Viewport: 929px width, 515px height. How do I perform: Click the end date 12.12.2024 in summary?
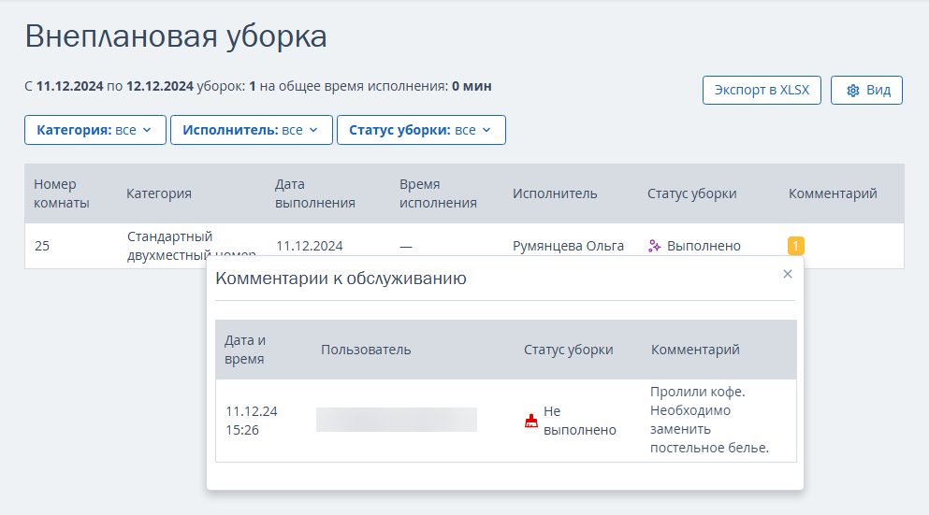pos(160,86)
